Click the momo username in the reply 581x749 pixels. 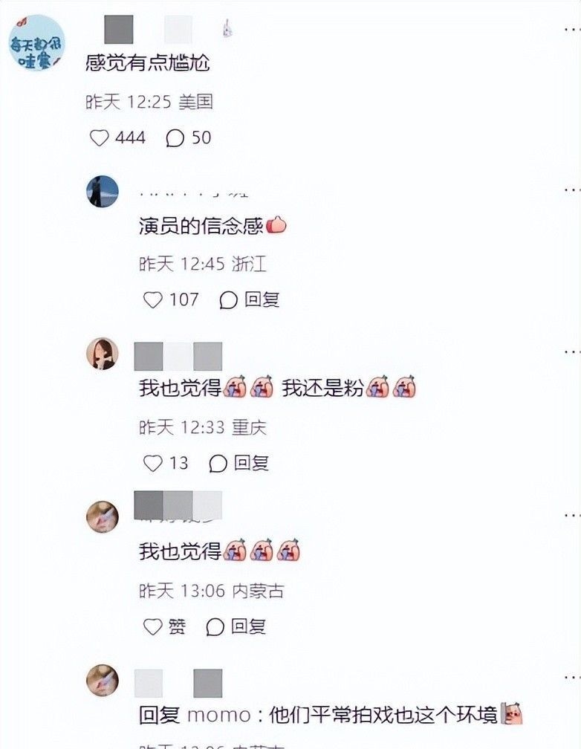click(219, 716)
